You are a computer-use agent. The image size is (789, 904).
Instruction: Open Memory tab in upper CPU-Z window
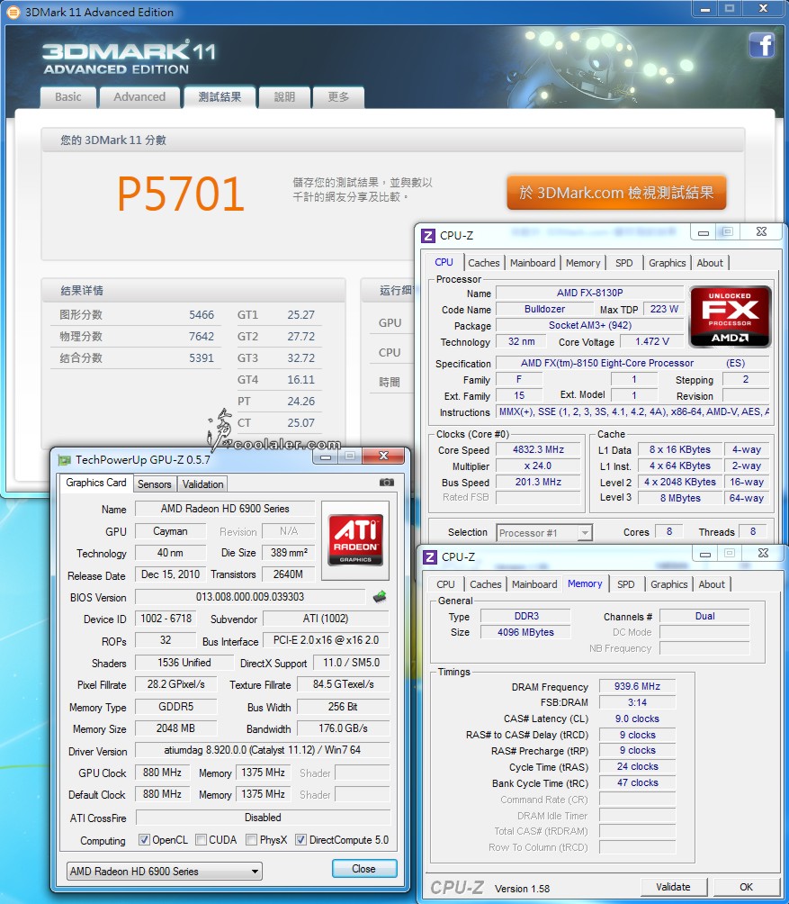click(583, 263)
